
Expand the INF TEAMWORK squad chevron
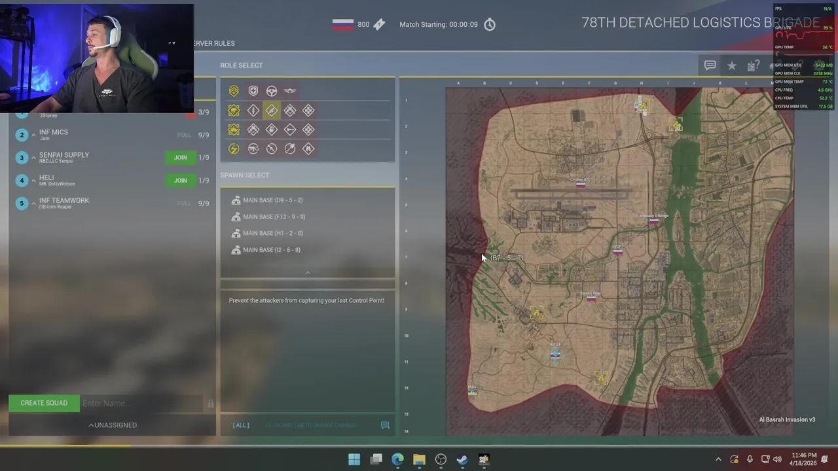[x=33, y=203]
